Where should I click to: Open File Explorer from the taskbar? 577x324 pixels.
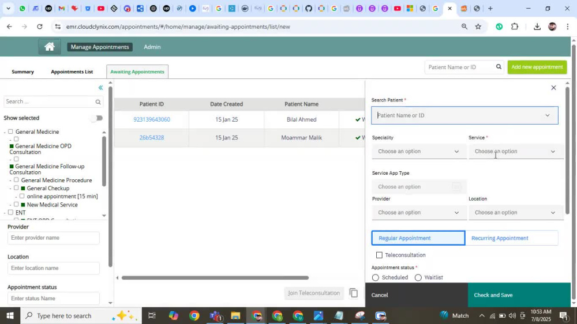235,315
